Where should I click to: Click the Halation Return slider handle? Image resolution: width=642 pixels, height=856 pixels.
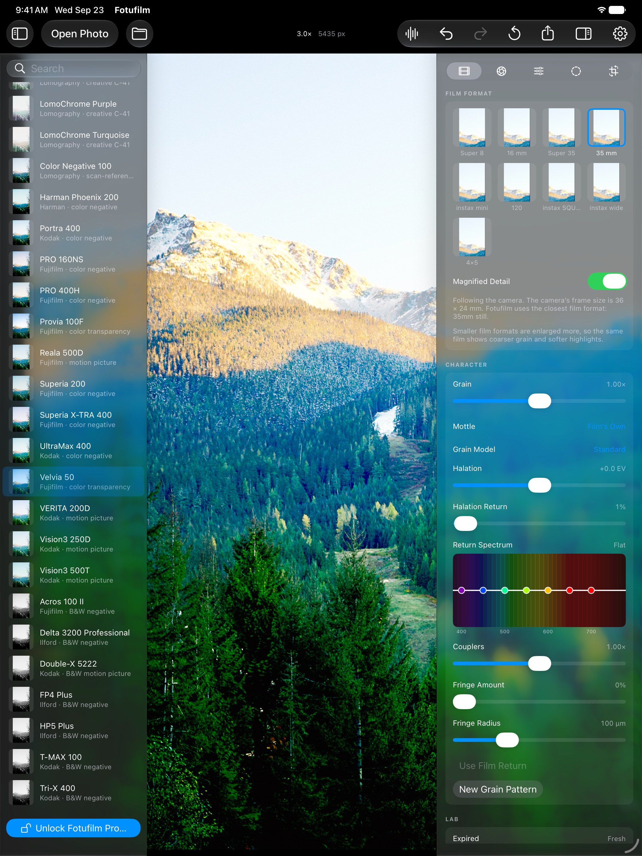pos(466,523)
